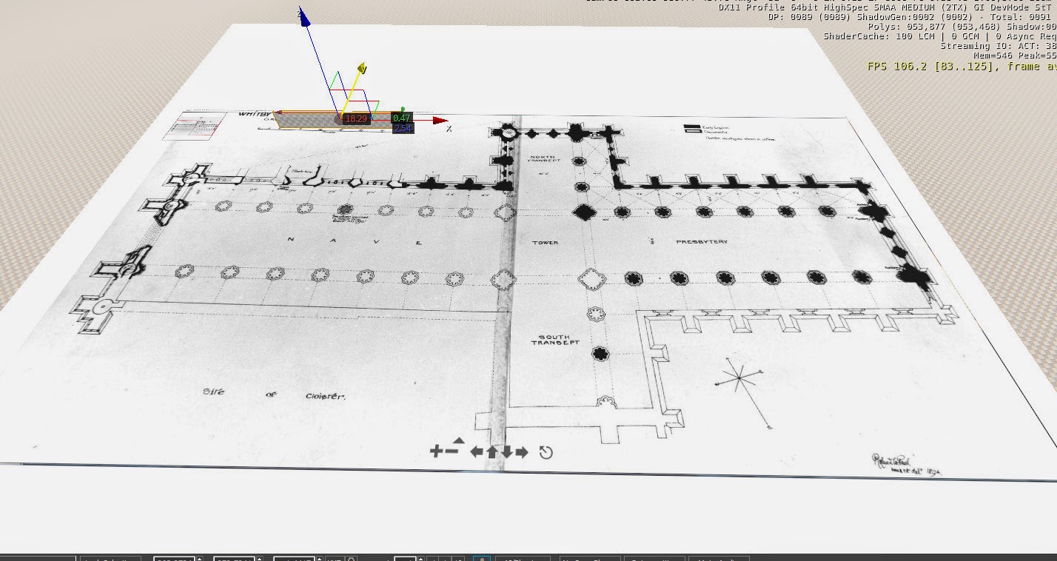1057x561 pixels.
Task: Click the small triangle above the minus icon
Action: [458, 441]
